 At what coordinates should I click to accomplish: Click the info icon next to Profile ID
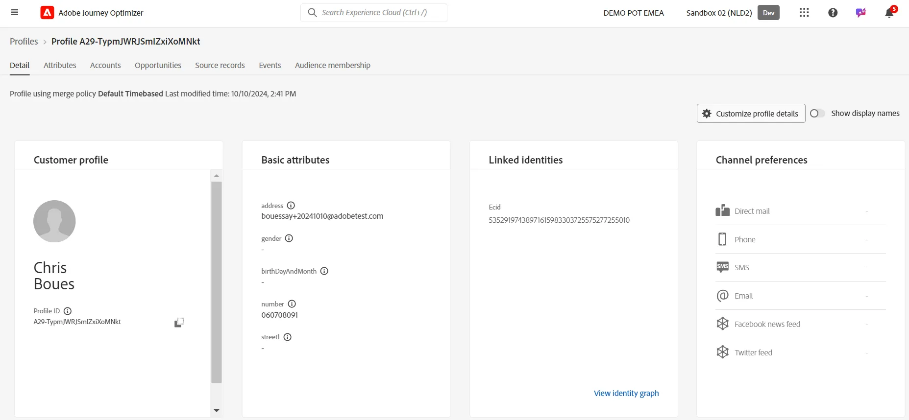pyautogui.click(x=68, y=311)
